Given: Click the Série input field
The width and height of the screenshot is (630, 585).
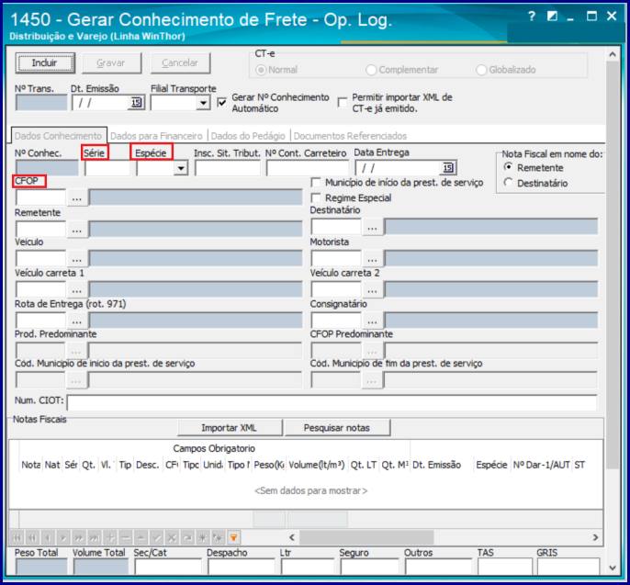Looking at the screenshot, I should [x=107, y=168].
